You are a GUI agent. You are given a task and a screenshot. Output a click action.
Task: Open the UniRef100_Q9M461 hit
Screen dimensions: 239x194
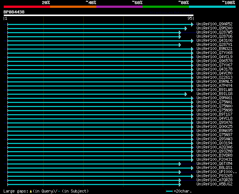[x=214, y=98]
